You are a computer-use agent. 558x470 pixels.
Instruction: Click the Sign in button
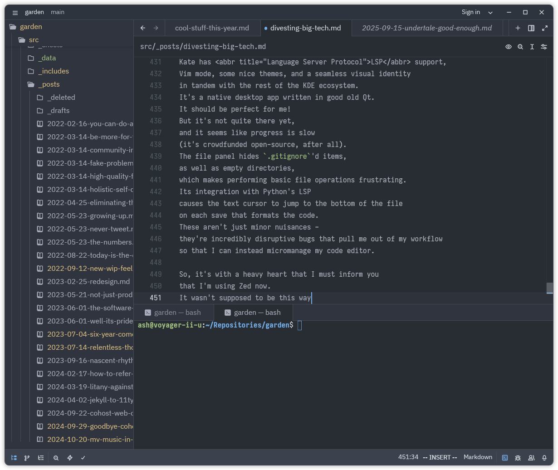pyautogui.click(x=470, y=12)
